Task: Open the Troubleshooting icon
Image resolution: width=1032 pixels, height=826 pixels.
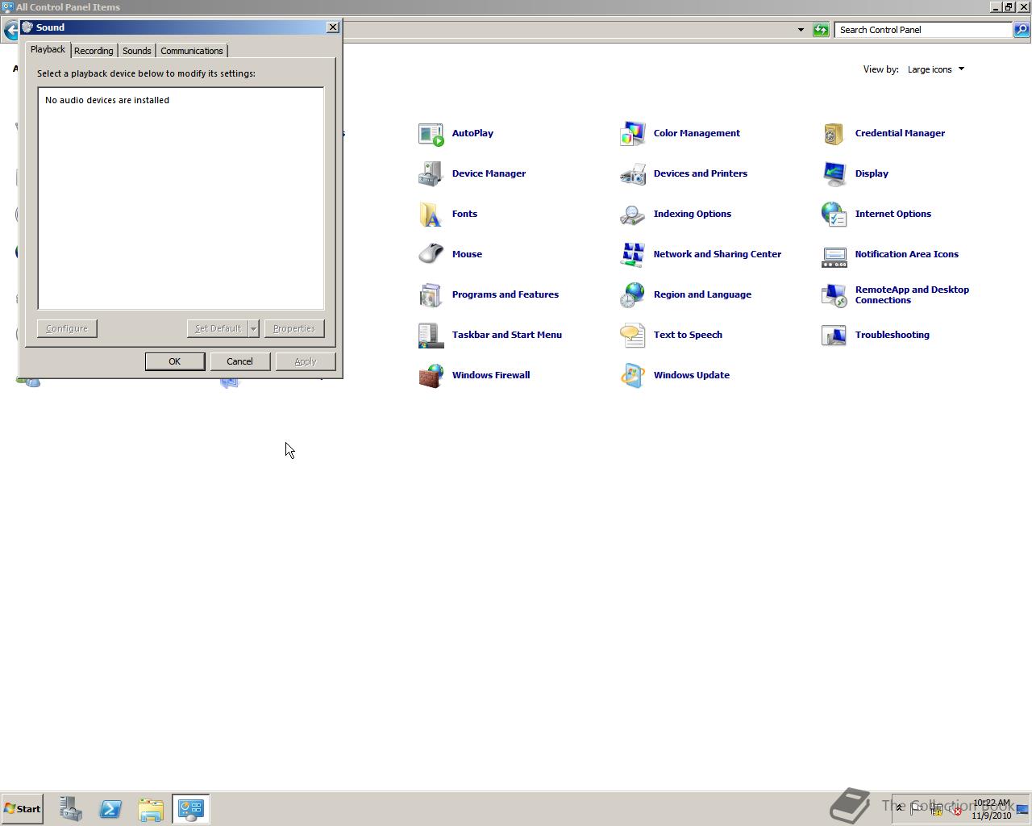Action: click(x=834, y=336)
